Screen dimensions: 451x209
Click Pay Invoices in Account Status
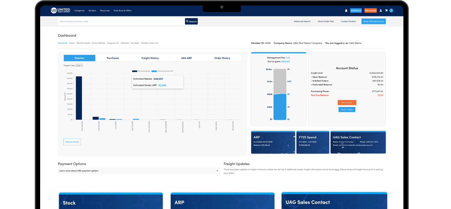tap(347, 102)
